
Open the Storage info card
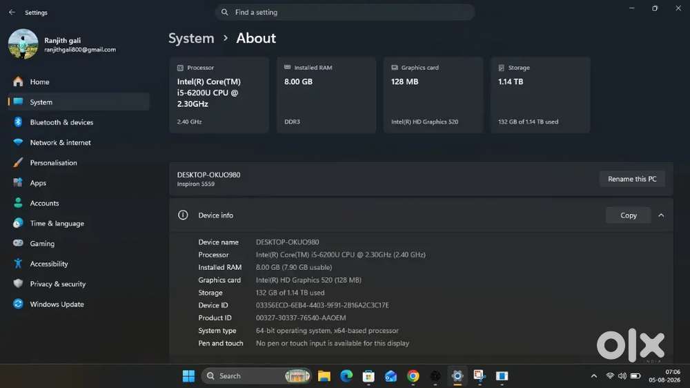point(540,95)
